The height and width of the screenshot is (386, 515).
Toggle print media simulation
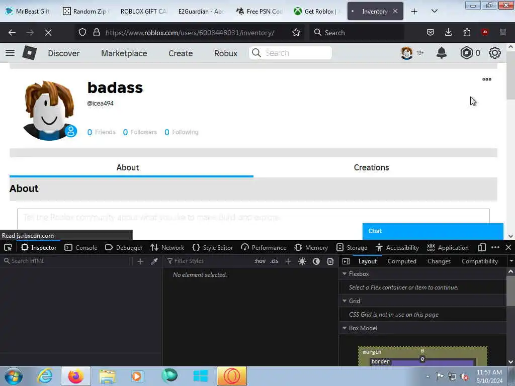330,261
